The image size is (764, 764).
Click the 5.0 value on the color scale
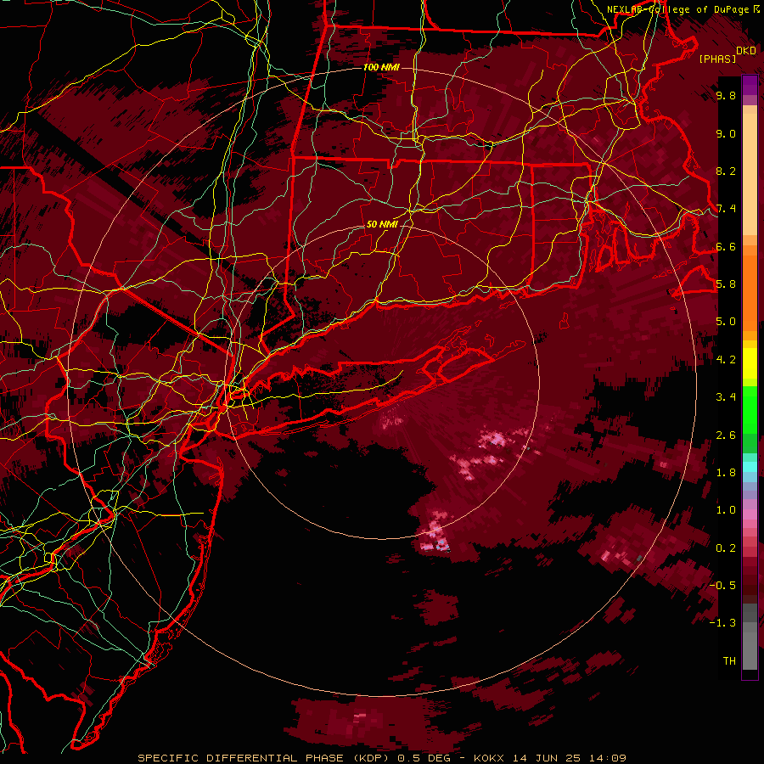point(726,322)
